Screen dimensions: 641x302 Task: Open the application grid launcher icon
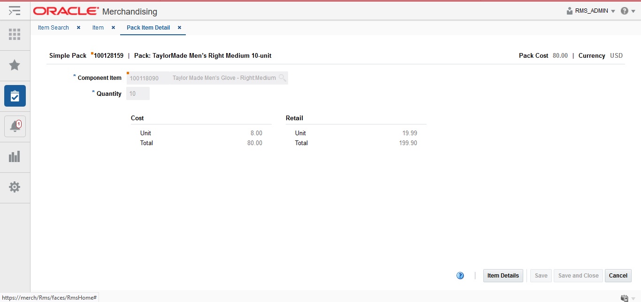click(x=15, y=34)
